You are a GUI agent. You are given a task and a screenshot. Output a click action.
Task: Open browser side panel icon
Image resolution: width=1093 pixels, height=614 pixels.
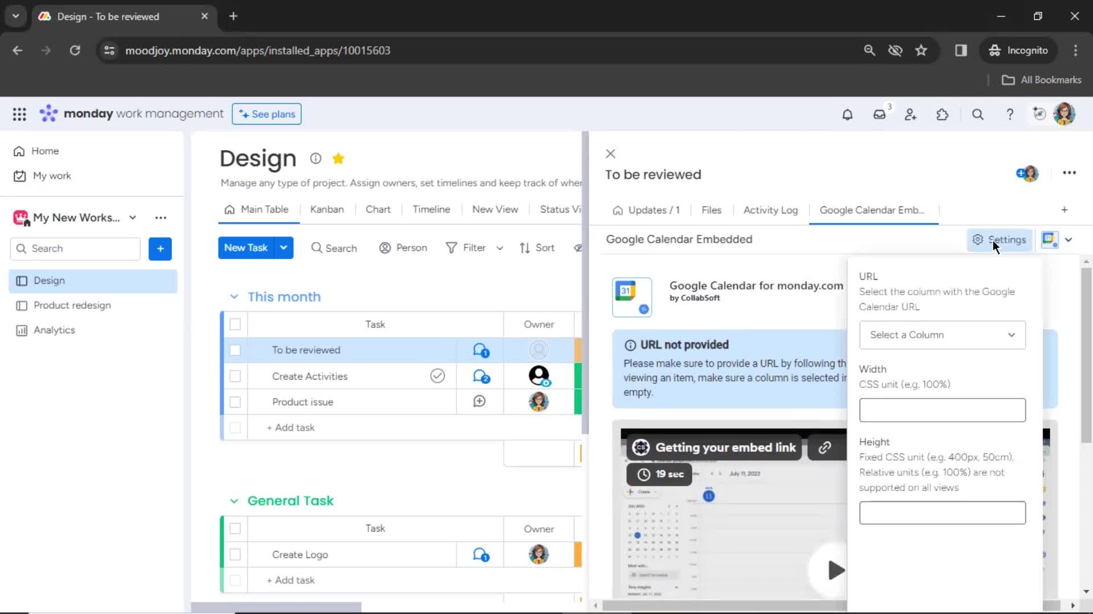(961, 51)
